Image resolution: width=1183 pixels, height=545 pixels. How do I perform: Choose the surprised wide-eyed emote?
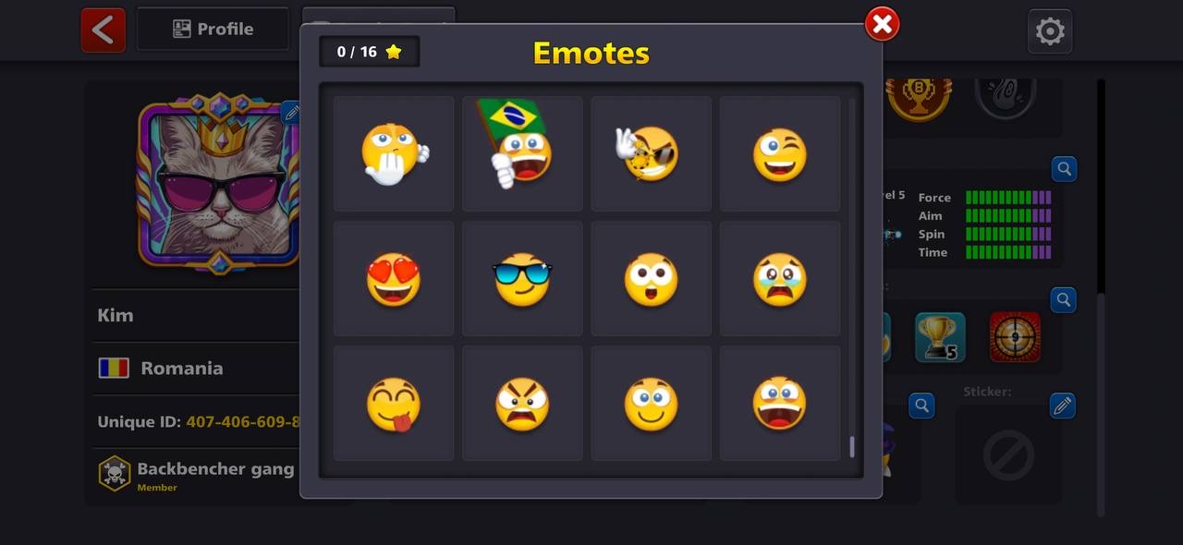(x=652, y=279)
